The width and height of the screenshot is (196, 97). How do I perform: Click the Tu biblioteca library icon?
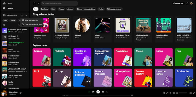(4, 15)
